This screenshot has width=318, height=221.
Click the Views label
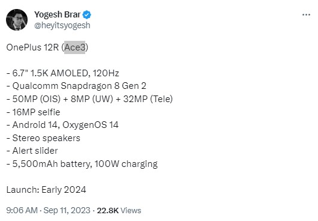[131, 210]
